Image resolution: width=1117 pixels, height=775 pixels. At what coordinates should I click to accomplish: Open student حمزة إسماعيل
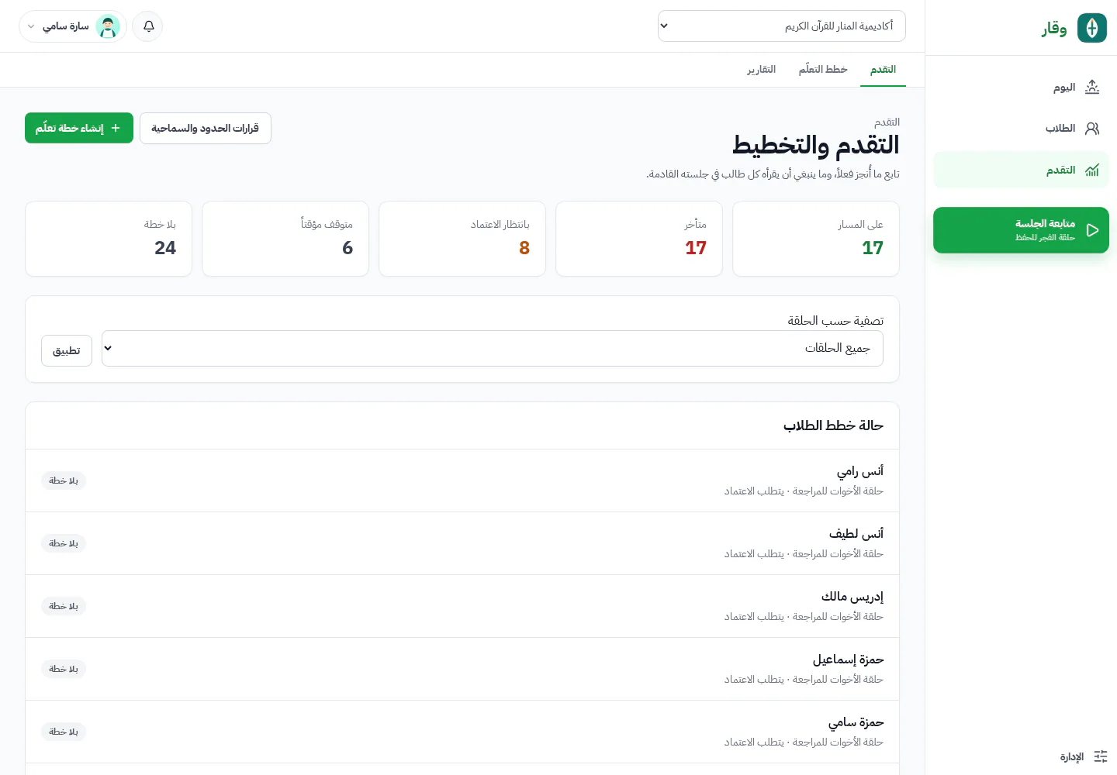click(x=462, y=669)
